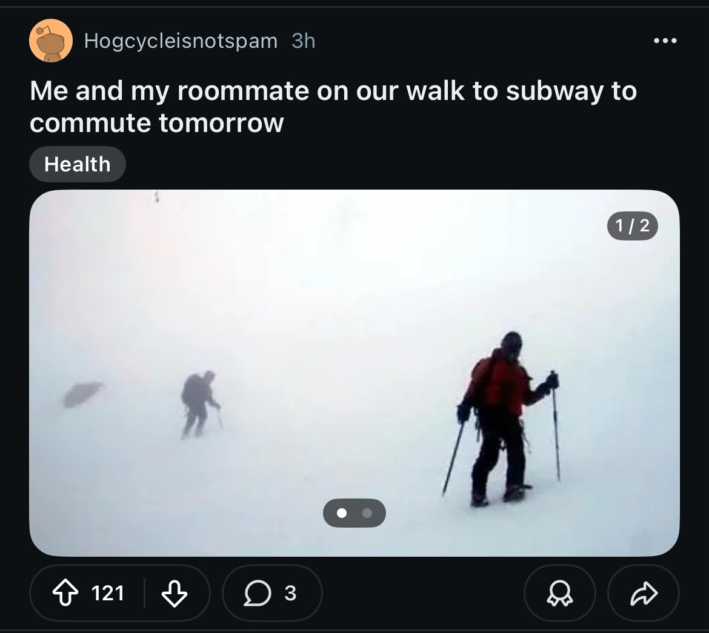Click the comment count number 3
Viewport: 709px width, 633px height.
coord(290,594)
